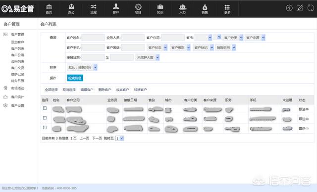The image size is (317, 192).
Task: Focus the 接触日期 start date field
Action: (93, 57)
